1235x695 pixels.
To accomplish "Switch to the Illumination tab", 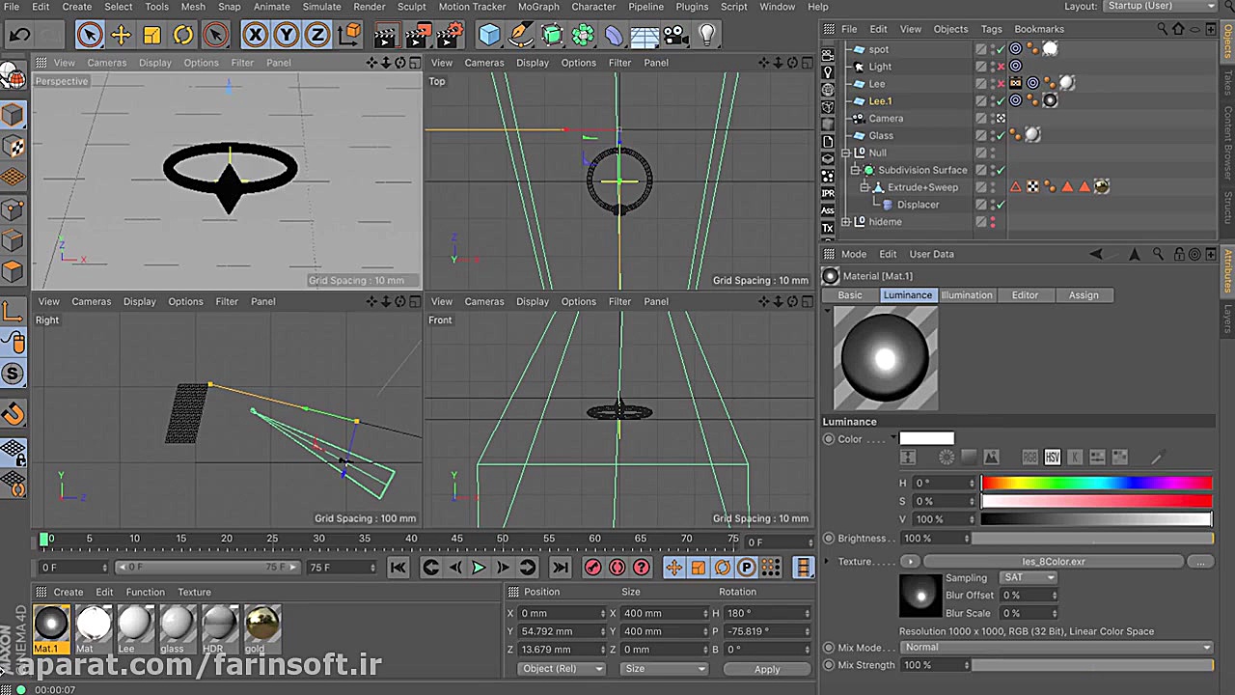I will point(966,295).
